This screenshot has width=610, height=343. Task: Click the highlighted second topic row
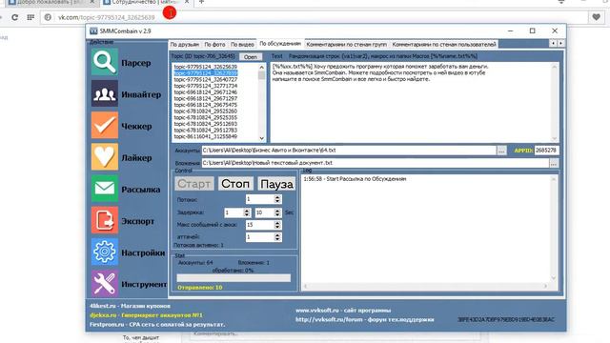click(206, 73)
